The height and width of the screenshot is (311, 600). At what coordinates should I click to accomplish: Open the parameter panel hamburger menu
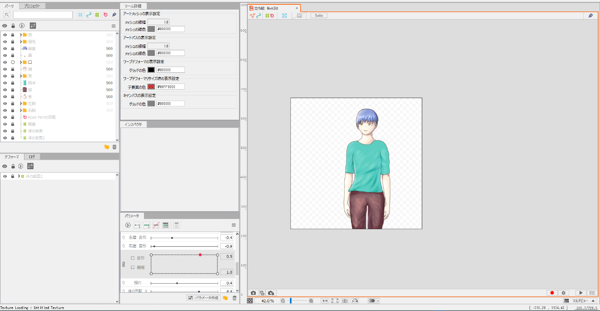click(234, 225)
